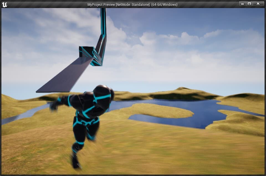Click the mannequin's trailing foot on grass
Screen dimensions: 266x176
point(76,162)
